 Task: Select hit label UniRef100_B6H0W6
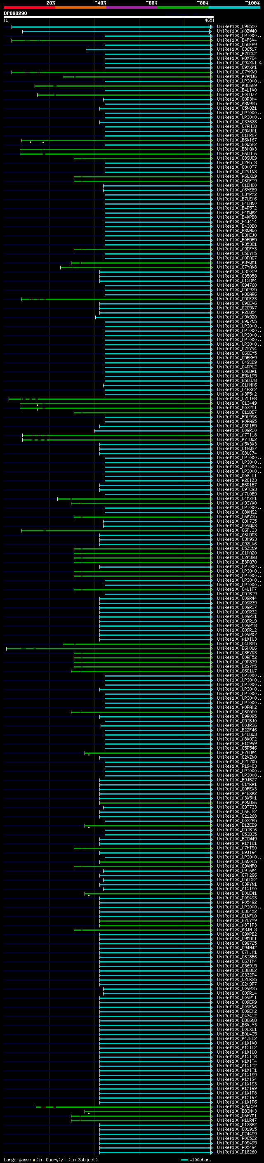(x=237, y=648)
